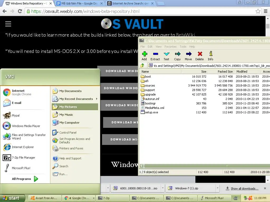270x202 pixels.
Task: Sort 7-Zip list by Packed Size column
Action: coord(221,72)
